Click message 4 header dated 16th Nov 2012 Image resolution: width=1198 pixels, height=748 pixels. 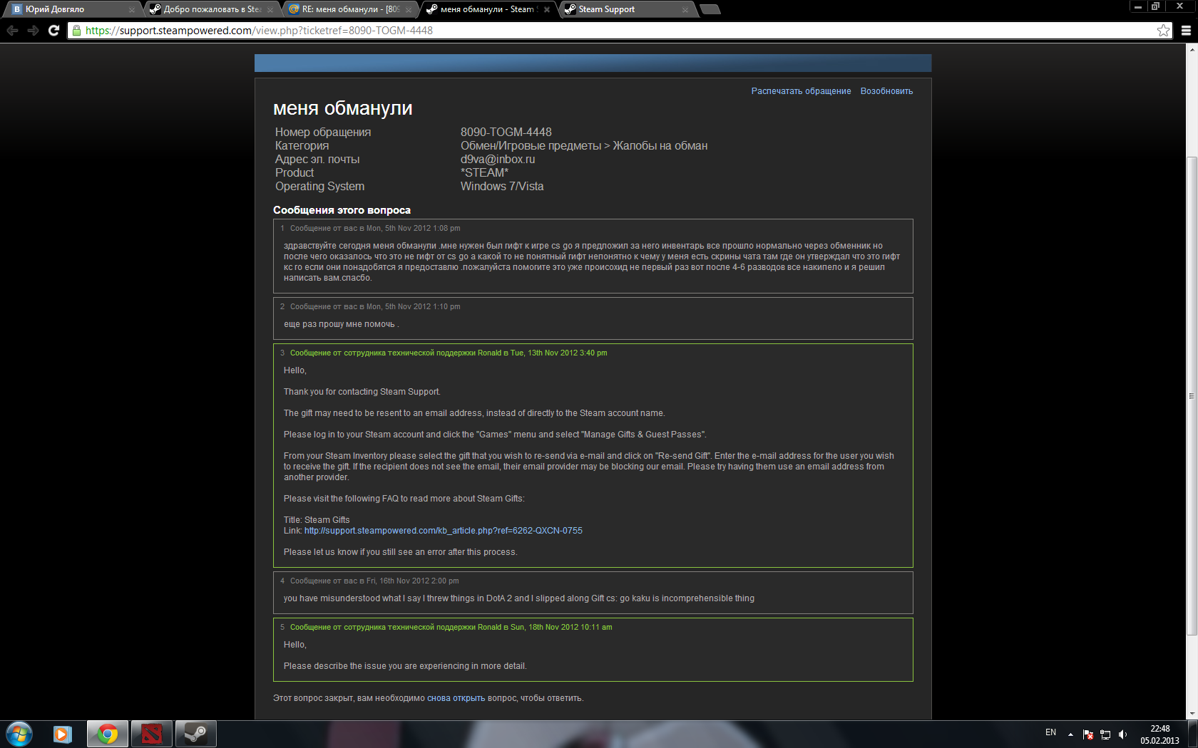click(x=374, y=581)
